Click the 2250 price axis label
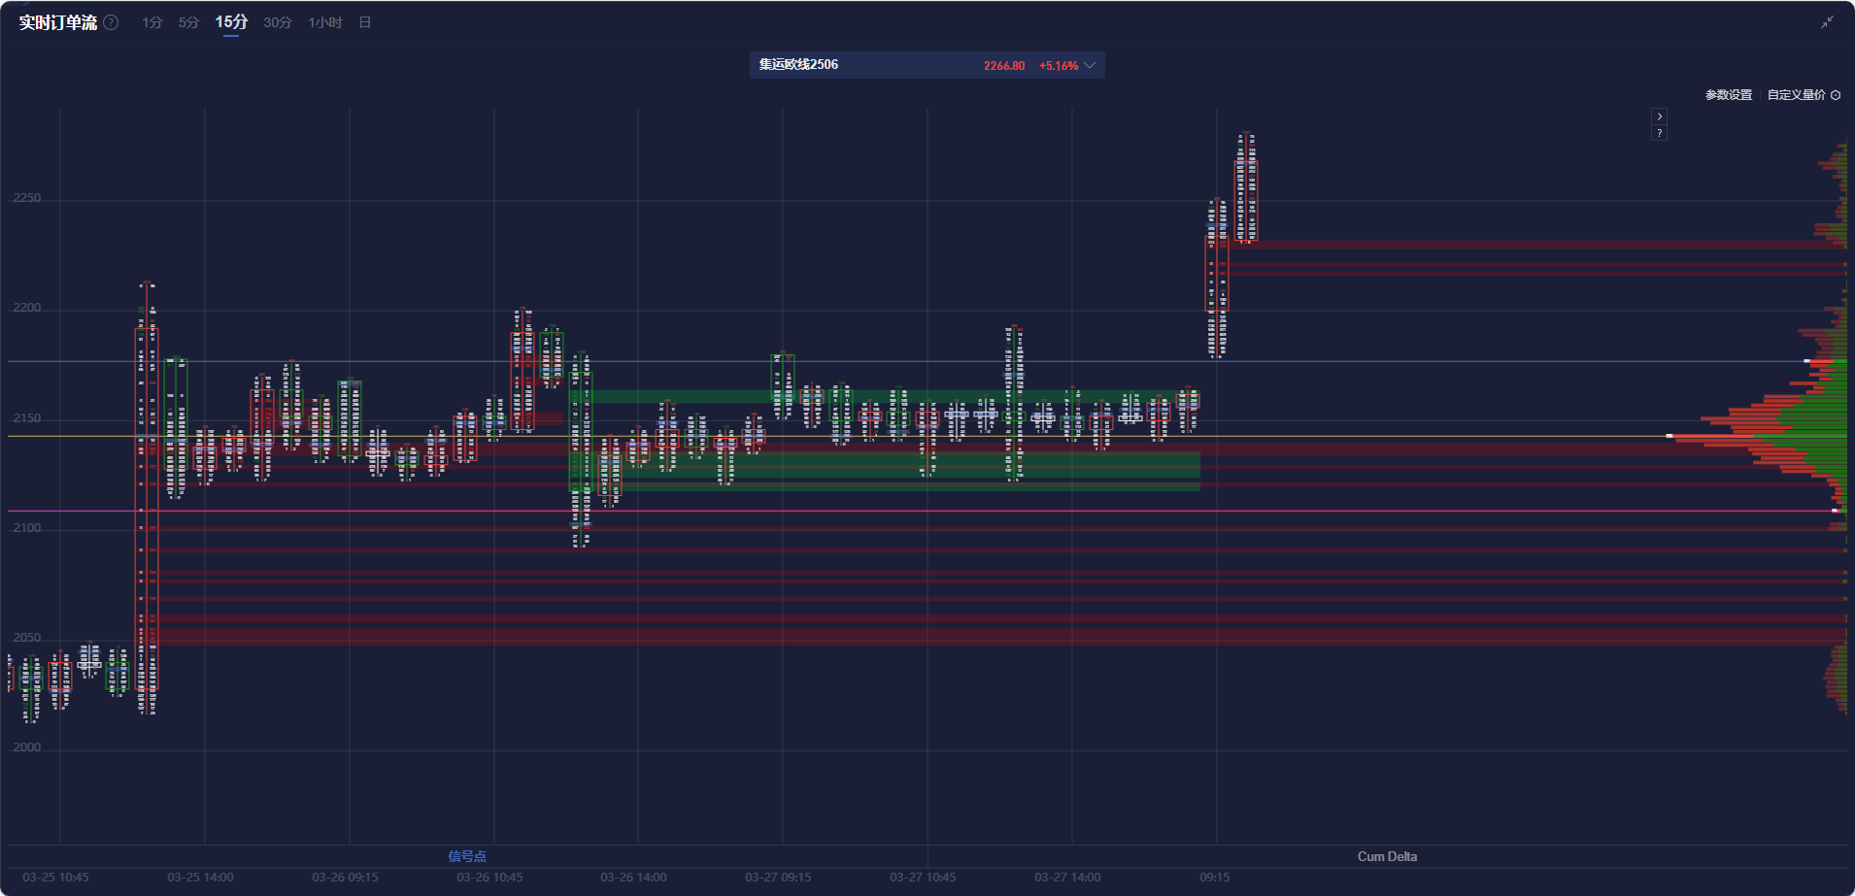This screenshot has width=1855, height=896. [x=27, y=198]
